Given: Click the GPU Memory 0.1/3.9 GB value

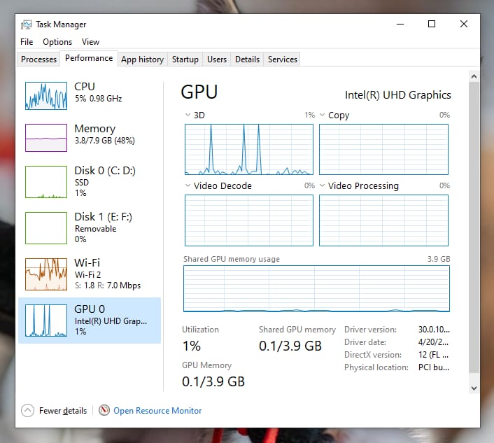Looking at the screenshot, I should [x=213, y=381].
